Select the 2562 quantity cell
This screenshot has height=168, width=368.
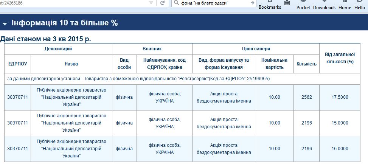306,97
